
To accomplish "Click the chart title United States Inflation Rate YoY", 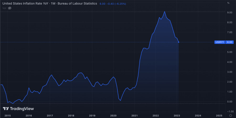I will [x=25, y=3].
